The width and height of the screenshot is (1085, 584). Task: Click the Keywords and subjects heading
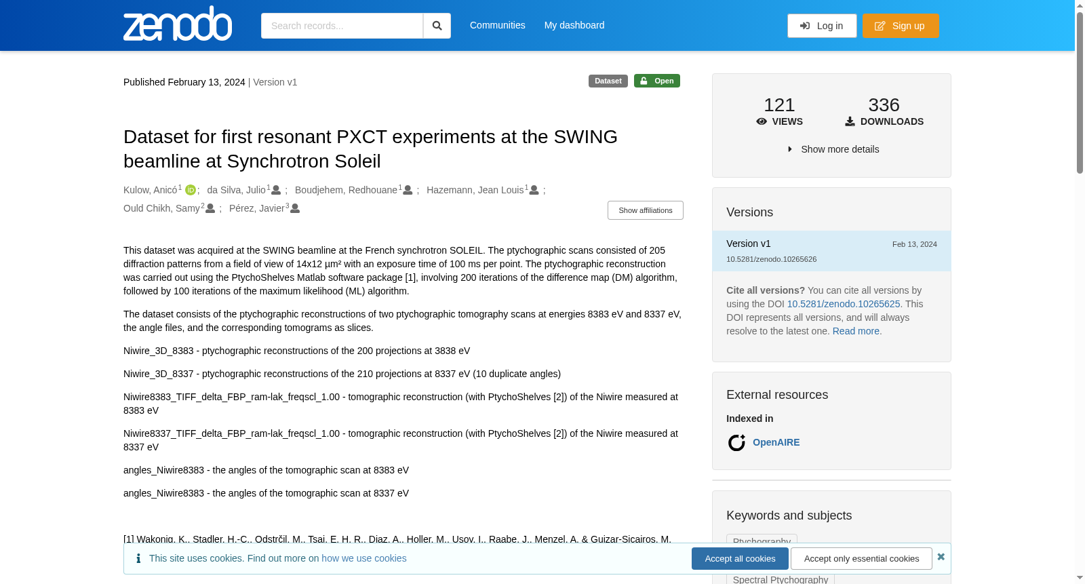point(789,515)
